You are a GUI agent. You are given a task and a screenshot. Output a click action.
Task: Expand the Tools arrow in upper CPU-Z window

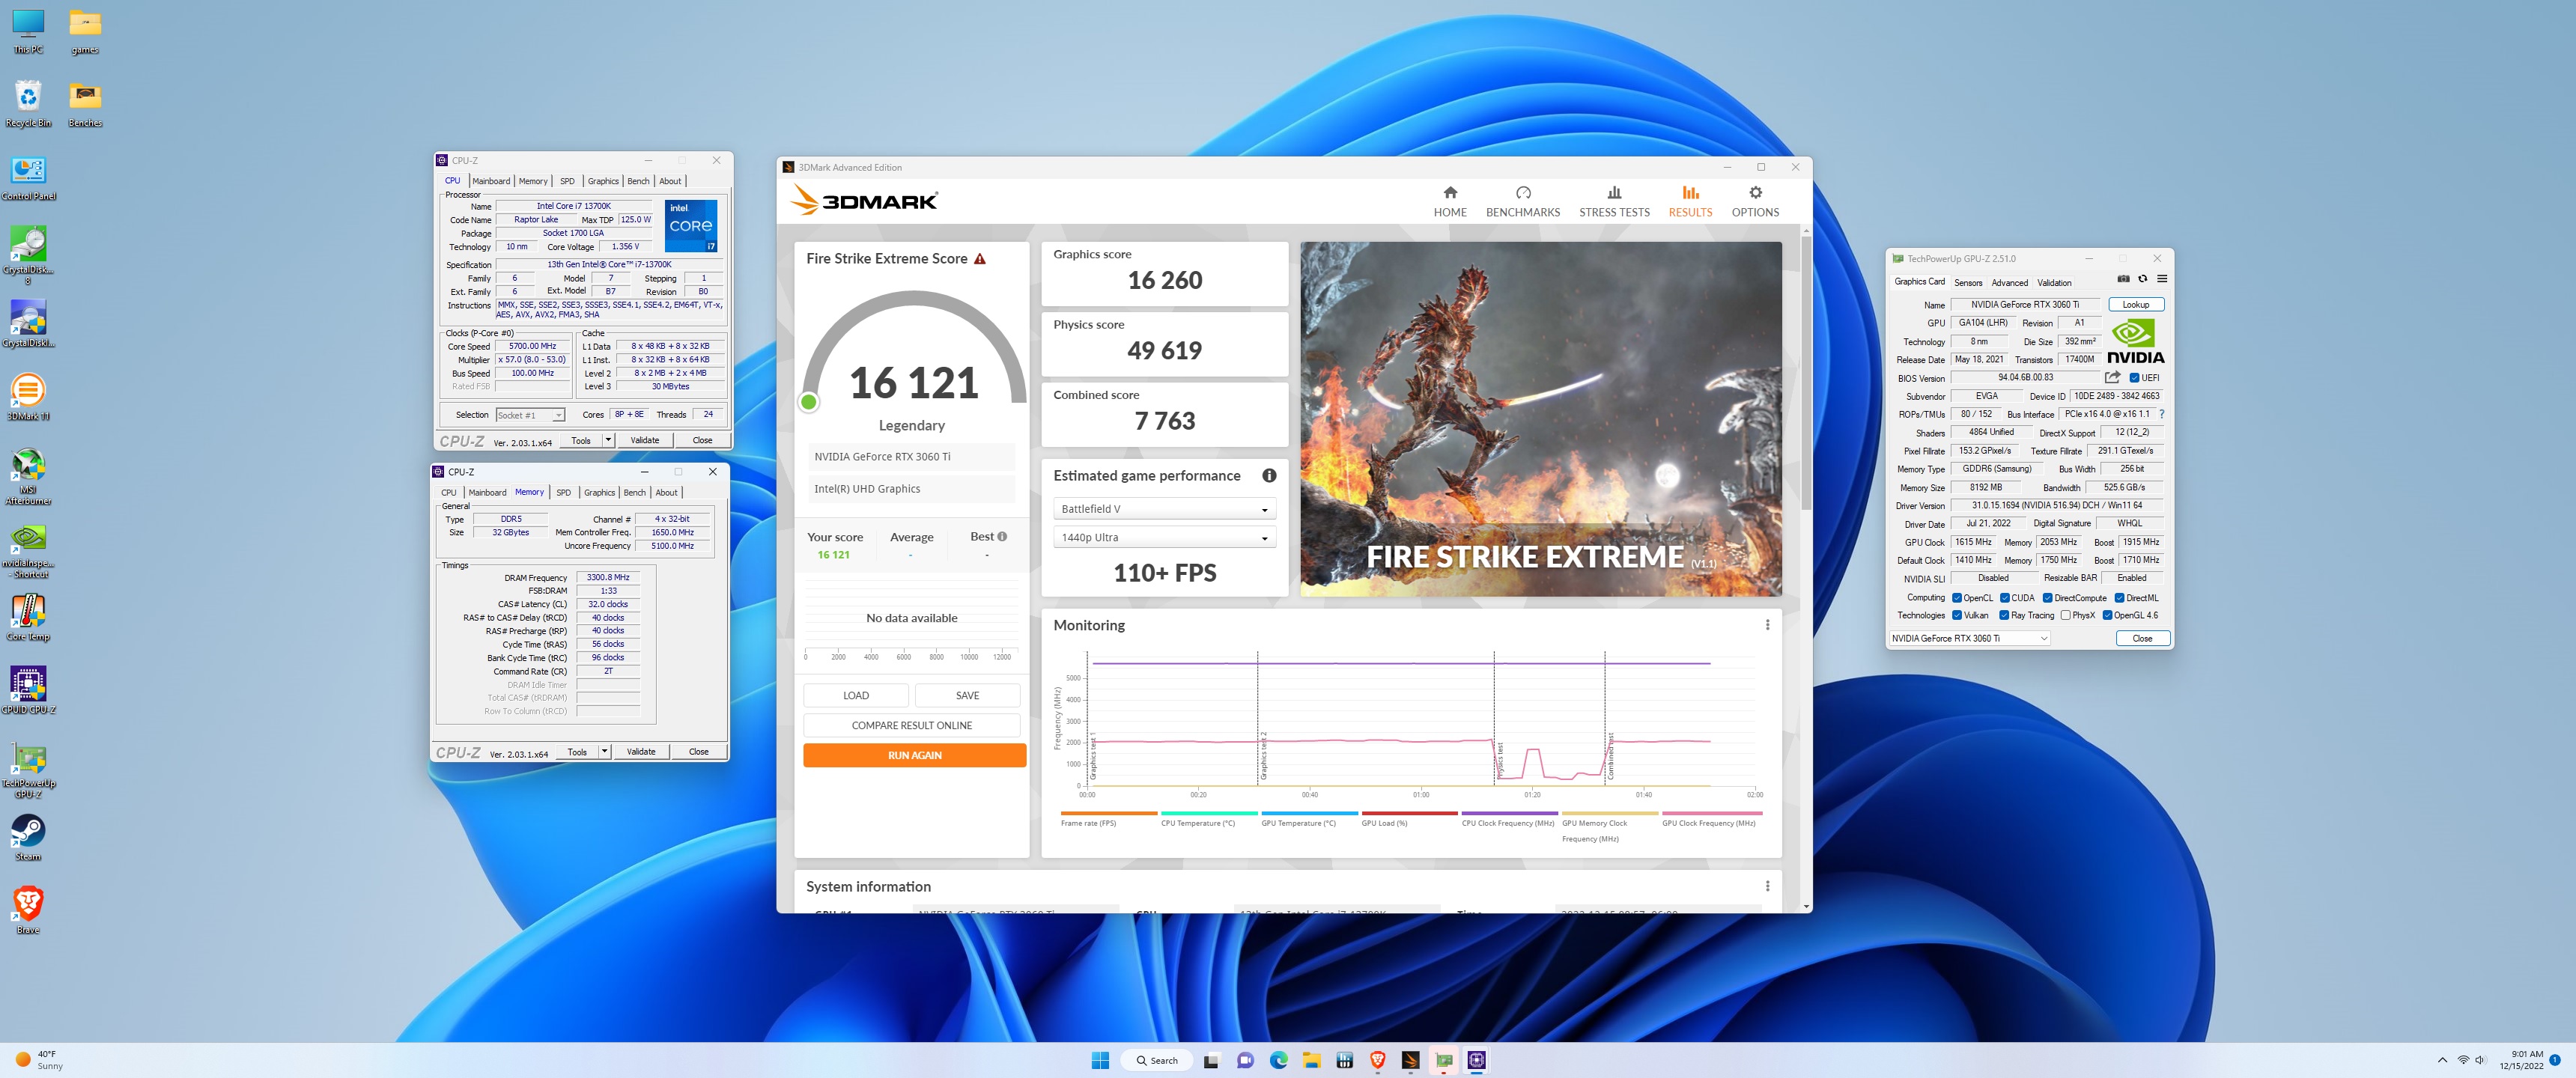[x=607, y=440]
